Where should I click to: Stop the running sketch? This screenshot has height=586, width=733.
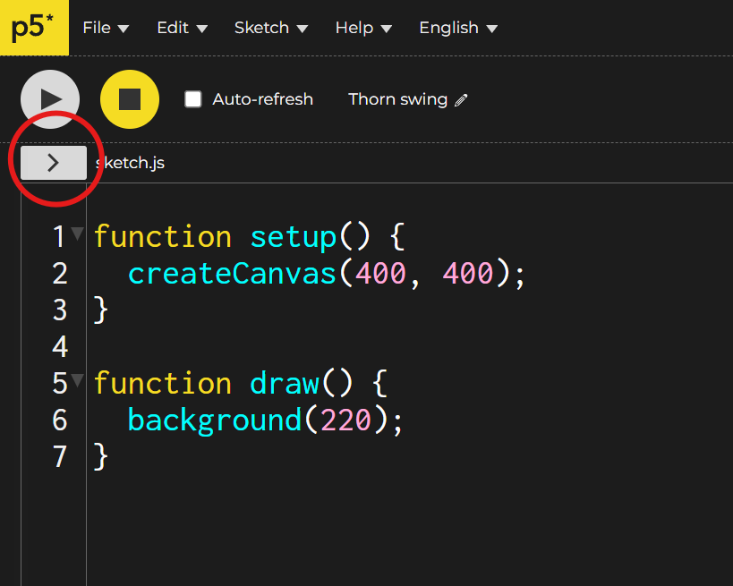[x=130, y=99]
